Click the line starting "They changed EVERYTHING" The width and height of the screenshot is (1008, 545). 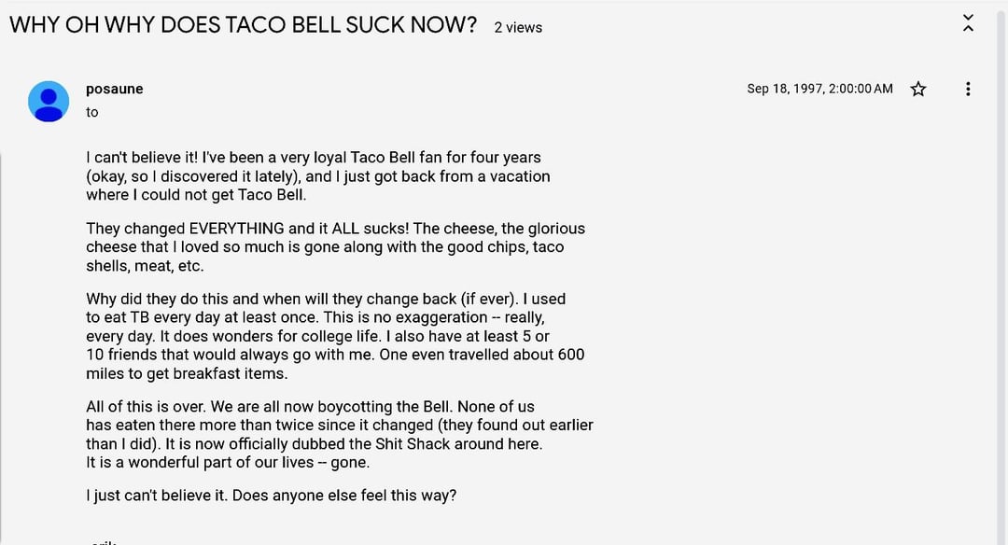click(335, 229)
